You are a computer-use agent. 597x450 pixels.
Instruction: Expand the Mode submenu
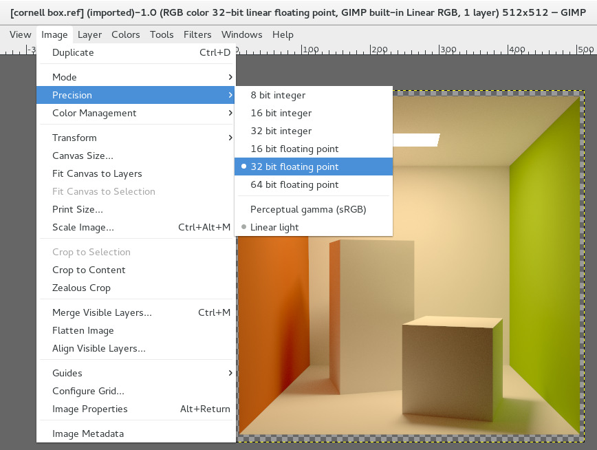pyautogui.click(x=65, y=76)
